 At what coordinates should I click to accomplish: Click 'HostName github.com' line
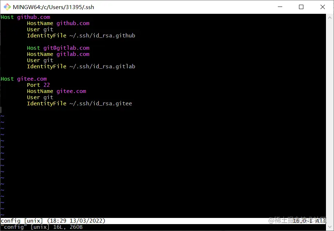point(58,23)
